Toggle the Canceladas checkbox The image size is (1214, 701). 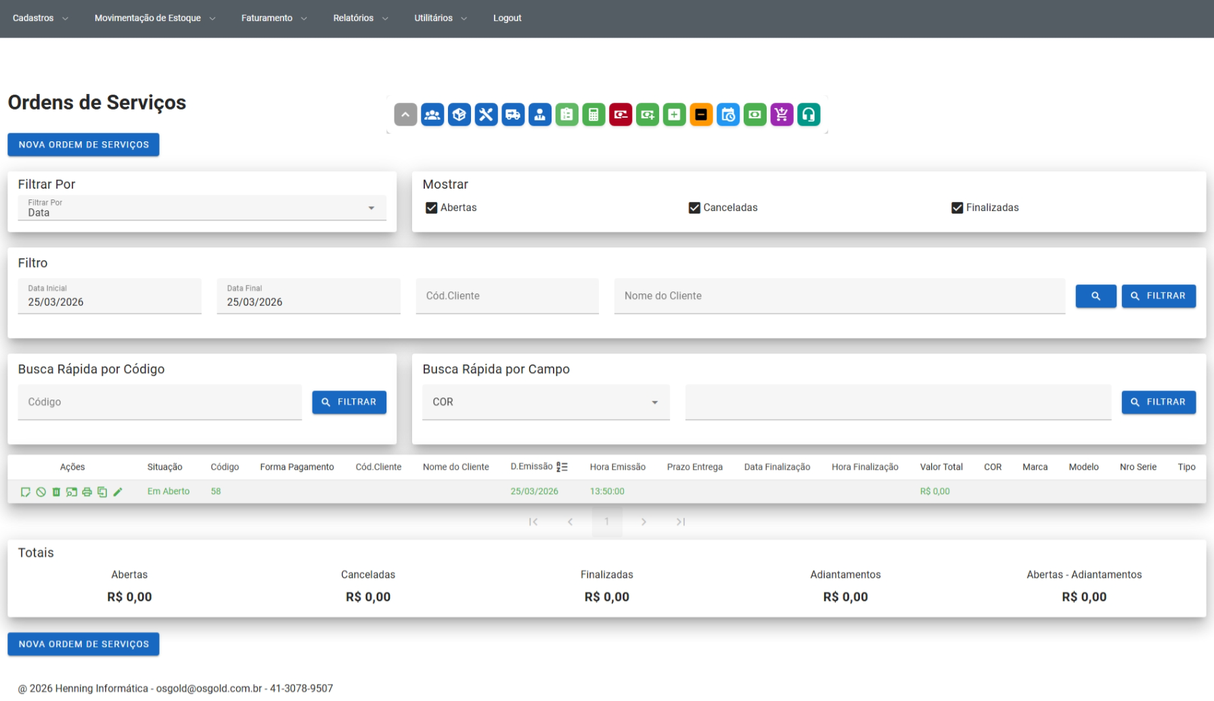tap(694, 208)
